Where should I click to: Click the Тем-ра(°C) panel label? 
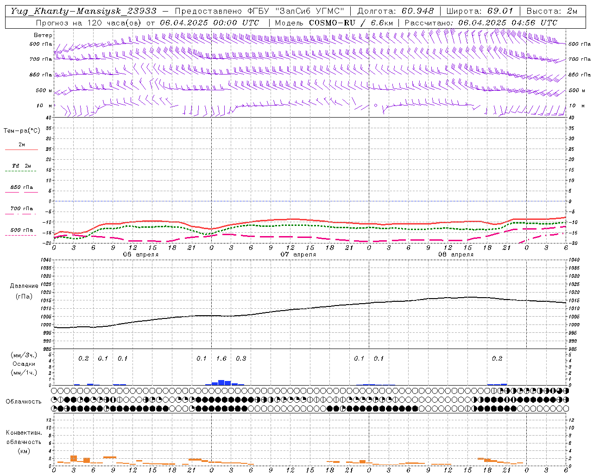(22, 131)
